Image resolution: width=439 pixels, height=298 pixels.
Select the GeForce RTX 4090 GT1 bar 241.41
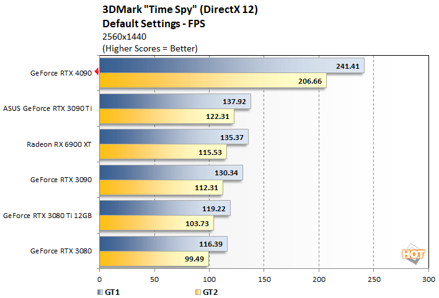(232, 66)
